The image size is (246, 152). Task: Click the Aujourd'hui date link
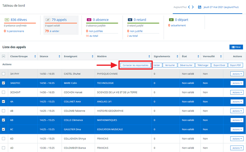pos(180,7)
